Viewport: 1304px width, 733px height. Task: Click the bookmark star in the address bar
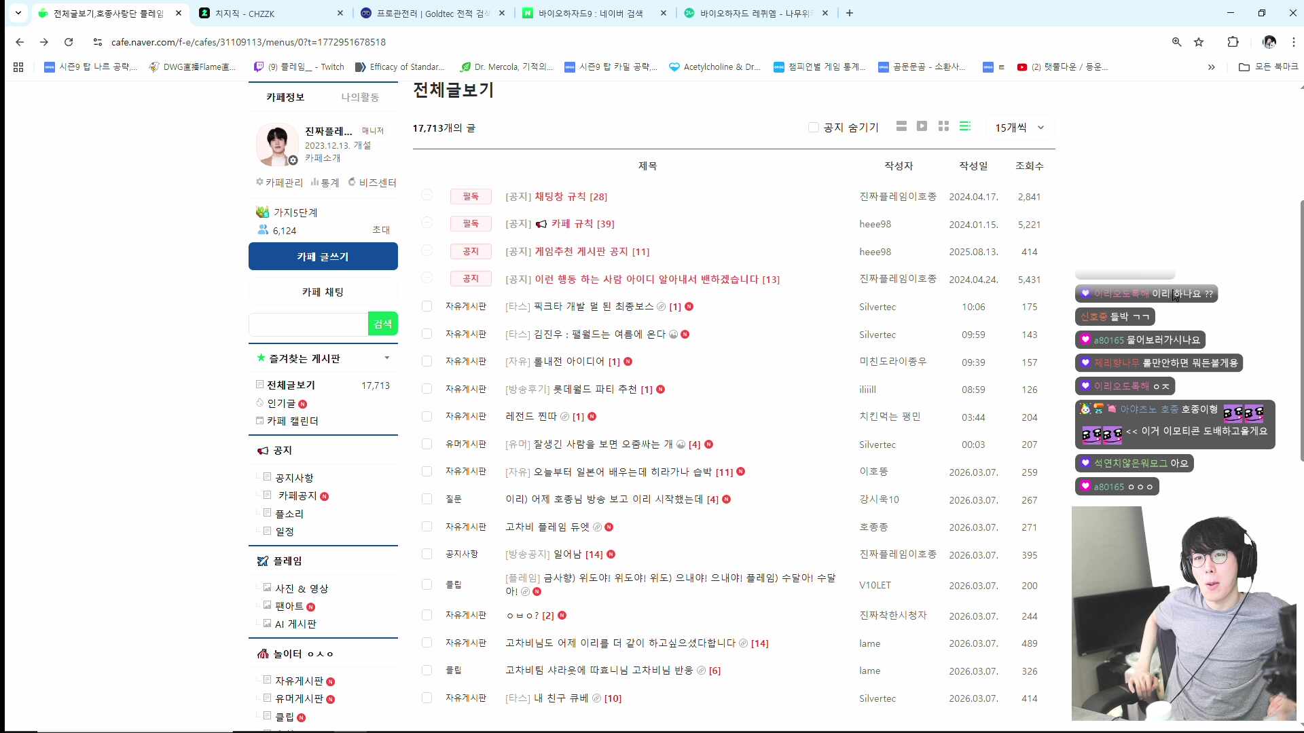click(1199, 42)
